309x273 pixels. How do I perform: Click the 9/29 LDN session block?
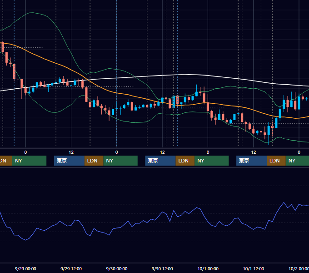tap(94, 161)
